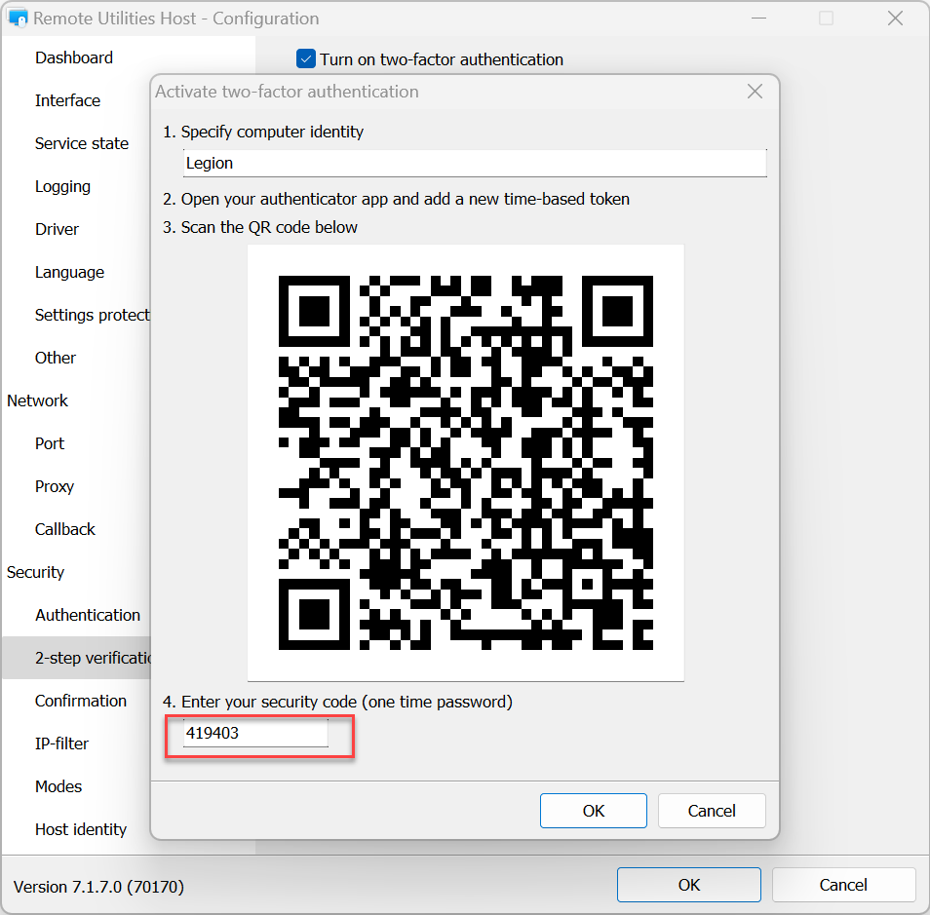This screenshot has width=930, height=915.
Task: Select Driver in the settings list
Action: pyautogui.click(x=57, y=229)
